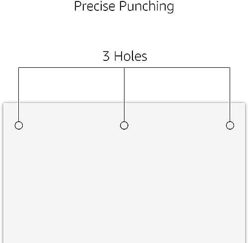The height and width of the screenshot is (243, 248).
Task: Click the digit "3" in the label
Action: point(106,56)
